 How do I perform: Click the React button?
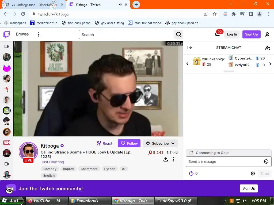pyautogui.click(x=105, y=143)
